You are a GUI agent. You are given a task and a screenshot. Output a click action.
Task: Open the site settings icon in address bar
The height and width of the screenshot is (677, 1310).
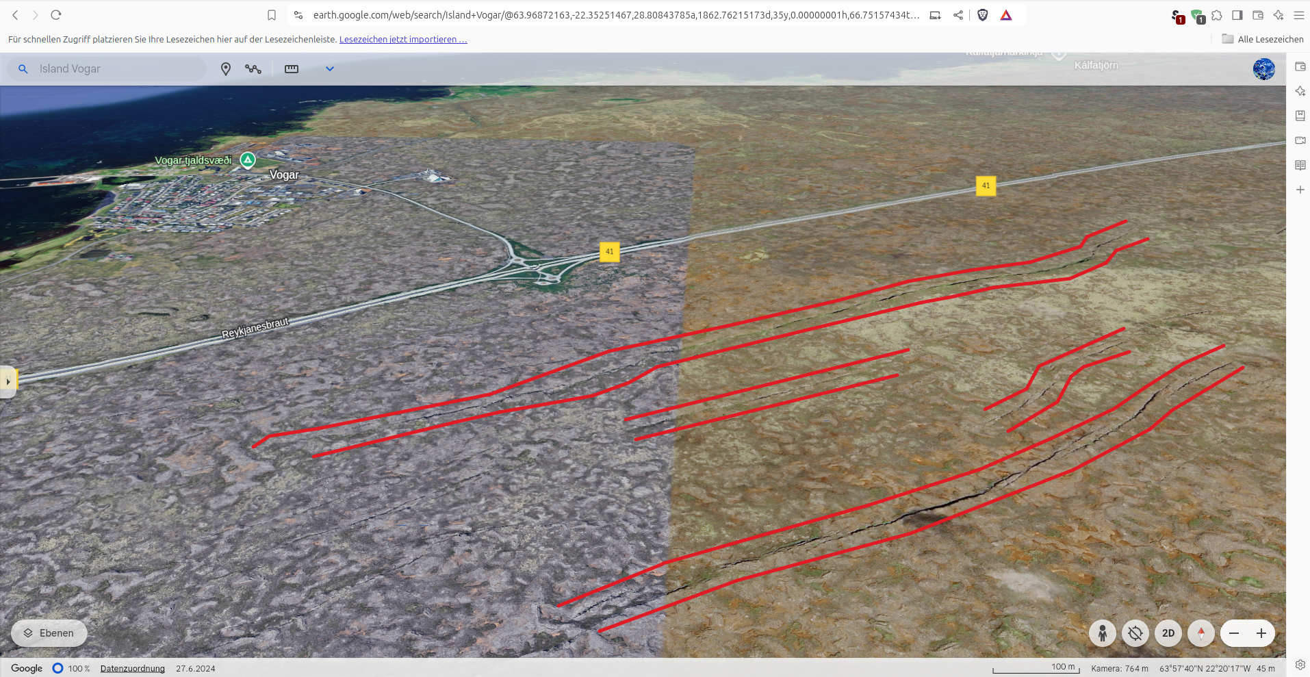coord(298,15)
